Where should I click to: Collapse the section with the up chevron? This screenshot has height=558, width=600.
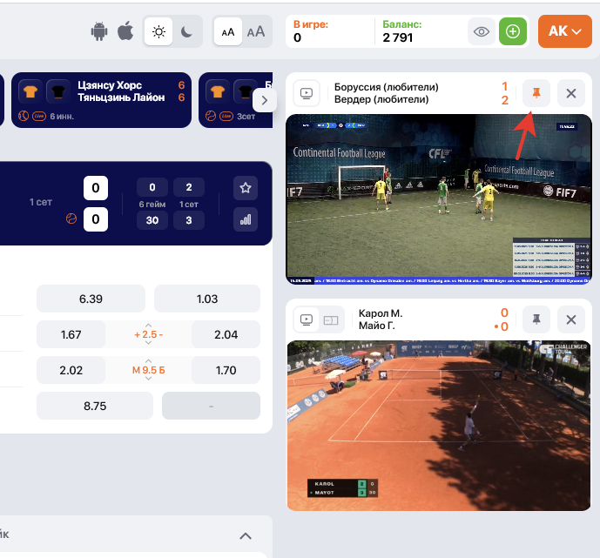point(246,536)
